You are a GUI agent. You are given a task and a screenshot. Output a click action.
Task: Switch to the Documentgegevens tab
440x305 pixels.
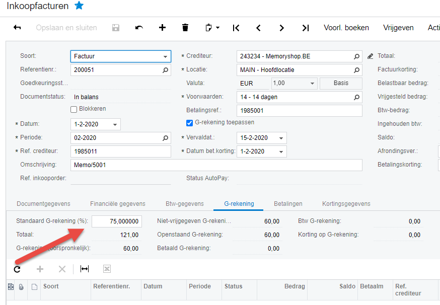coord(43,204)
